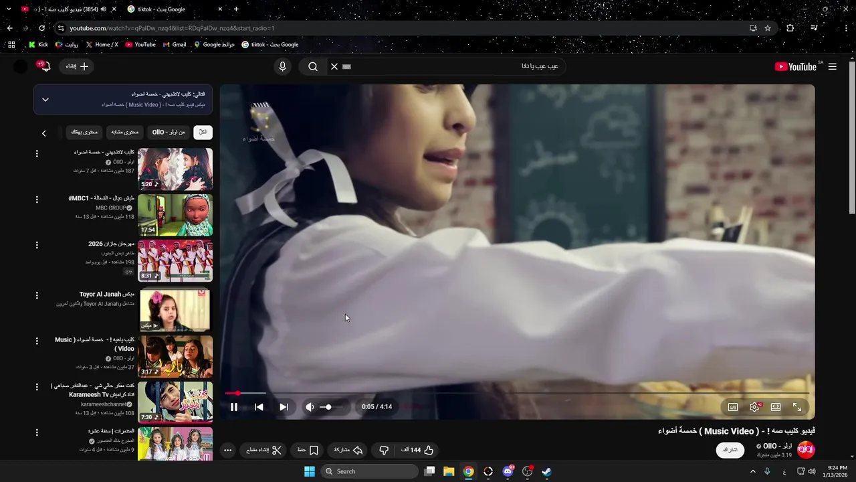Image resolution: width=856 pixels, height=482 pixels.
Task: Open File Explorer from taskbar
Action: click(x=449, y=471)
